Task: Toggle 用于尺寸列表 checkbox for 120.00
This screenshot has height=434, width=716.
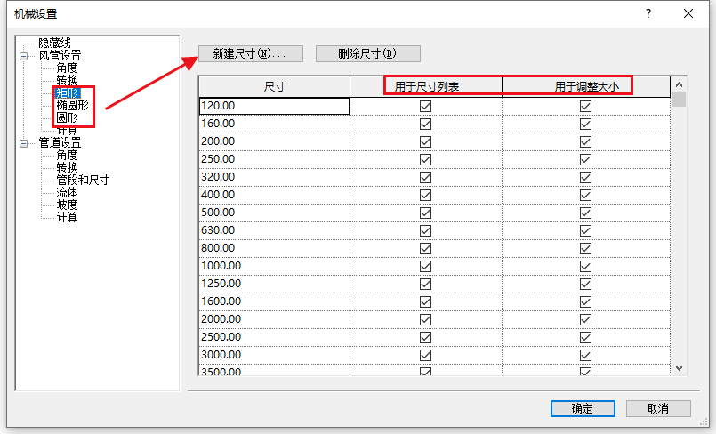Action: click(x=425, y=107)
